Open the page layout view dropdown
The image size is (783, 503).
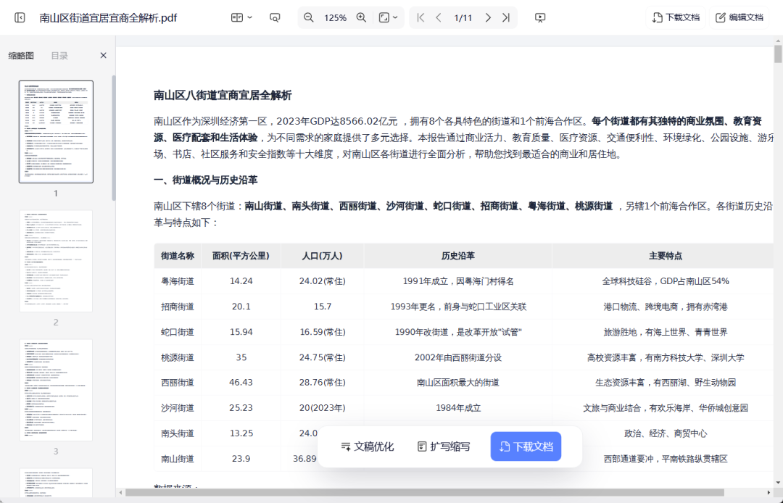(x=241, y=17)
